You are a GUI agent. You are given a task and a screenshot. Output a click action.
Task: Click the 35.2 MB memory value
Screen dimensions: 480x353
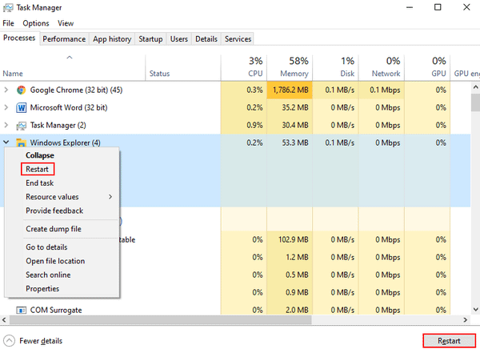click(294, 107)
